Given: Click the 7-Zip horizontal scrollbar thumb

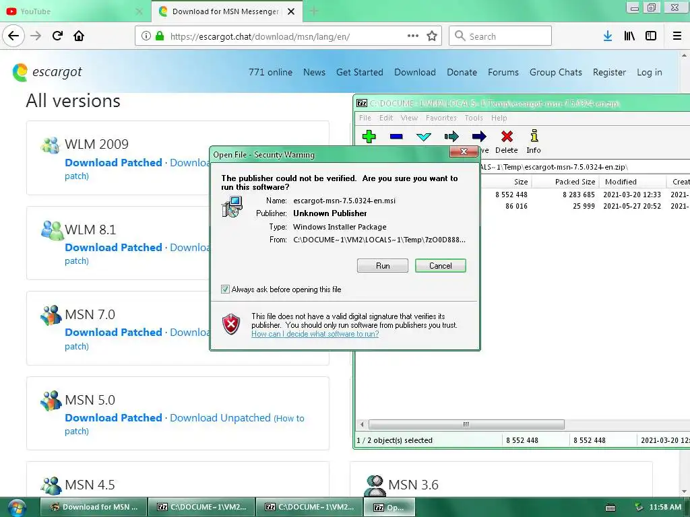Looking at the screenshot, I should click(466, 424).
